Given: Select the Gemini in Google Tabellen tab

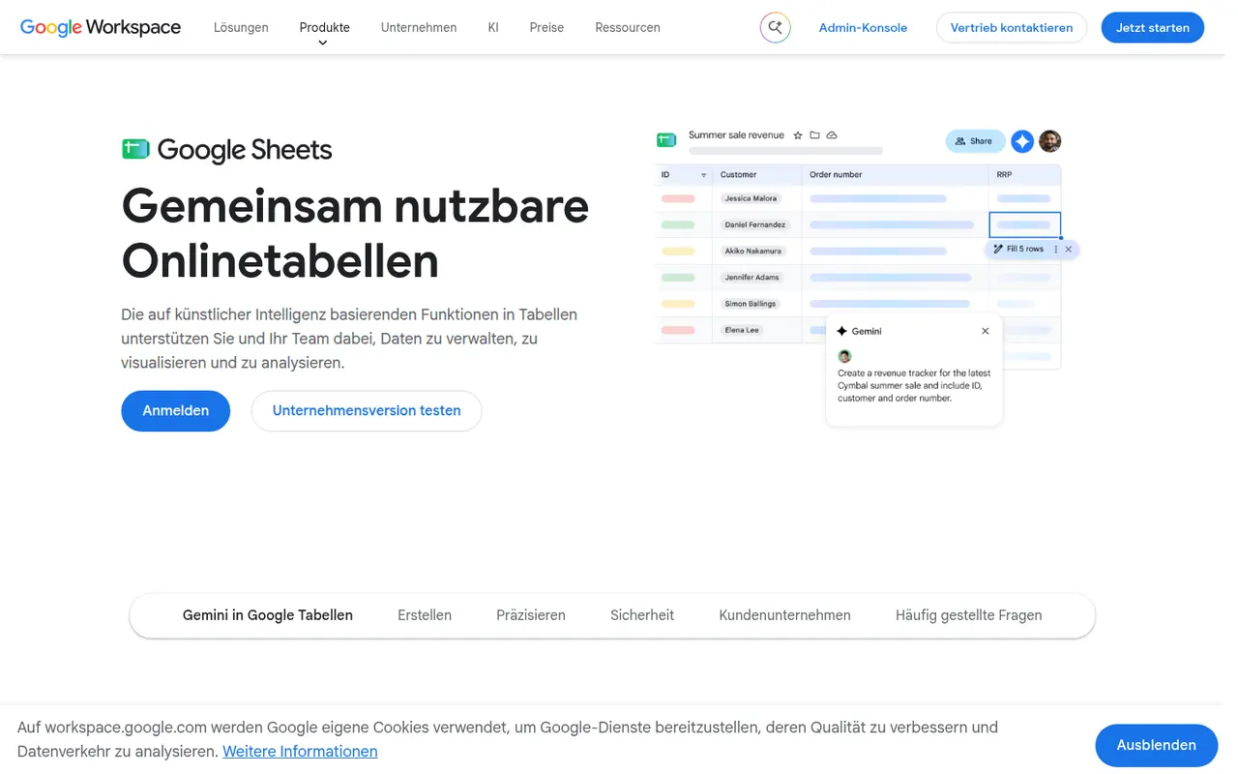Looking at the screenshot, I should click(268, 615).
